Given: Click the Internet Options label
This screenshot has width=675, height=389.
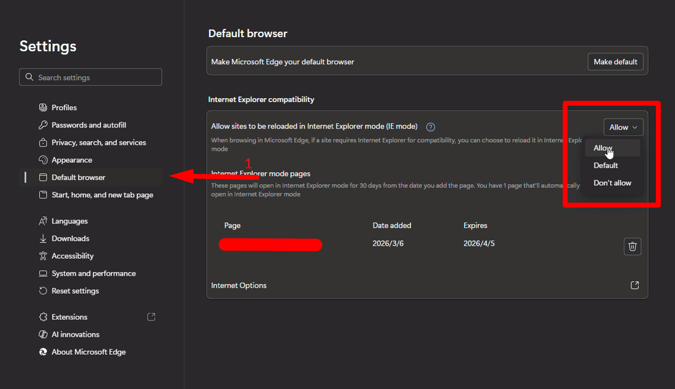Looking at the screenshot, I should click(x=239, y=285).
